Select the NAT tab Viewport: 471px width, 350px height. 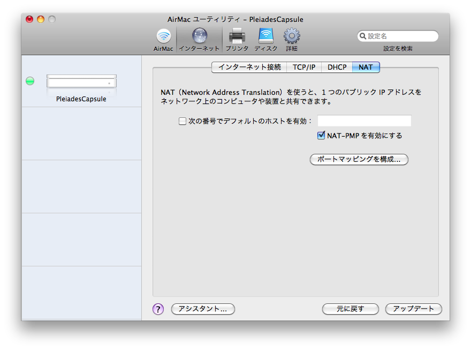pyautogui.click(x=366, y=67)
